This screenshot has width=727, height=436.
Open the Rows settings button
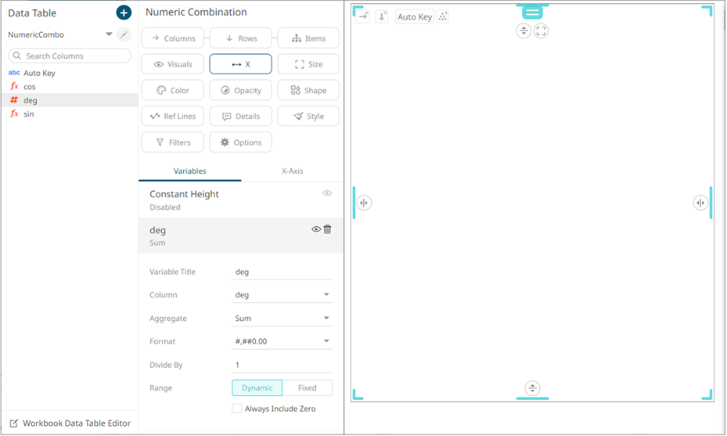(x=240, y=38)
